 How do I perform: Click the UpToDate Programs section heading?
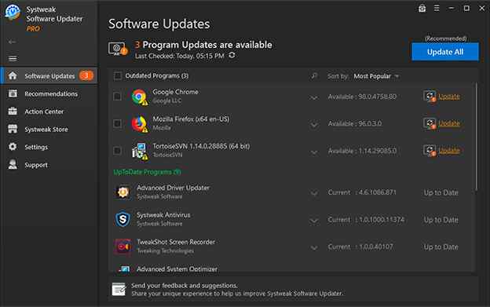pyautogui.click(x=147, y=172)
